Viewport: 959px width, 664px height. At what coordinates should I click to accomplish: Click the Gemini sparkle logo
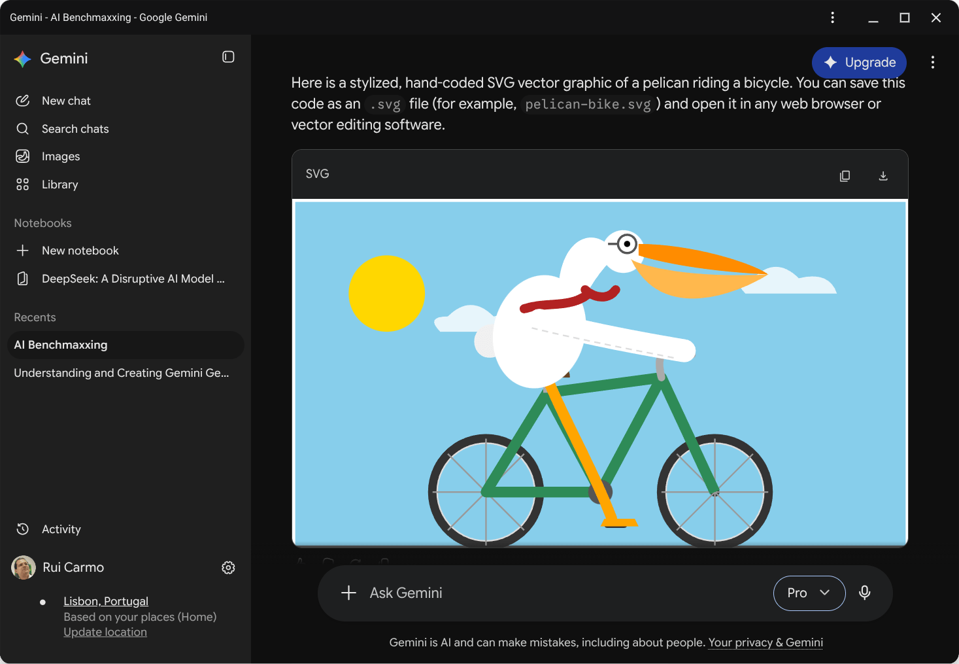[23, 59]
